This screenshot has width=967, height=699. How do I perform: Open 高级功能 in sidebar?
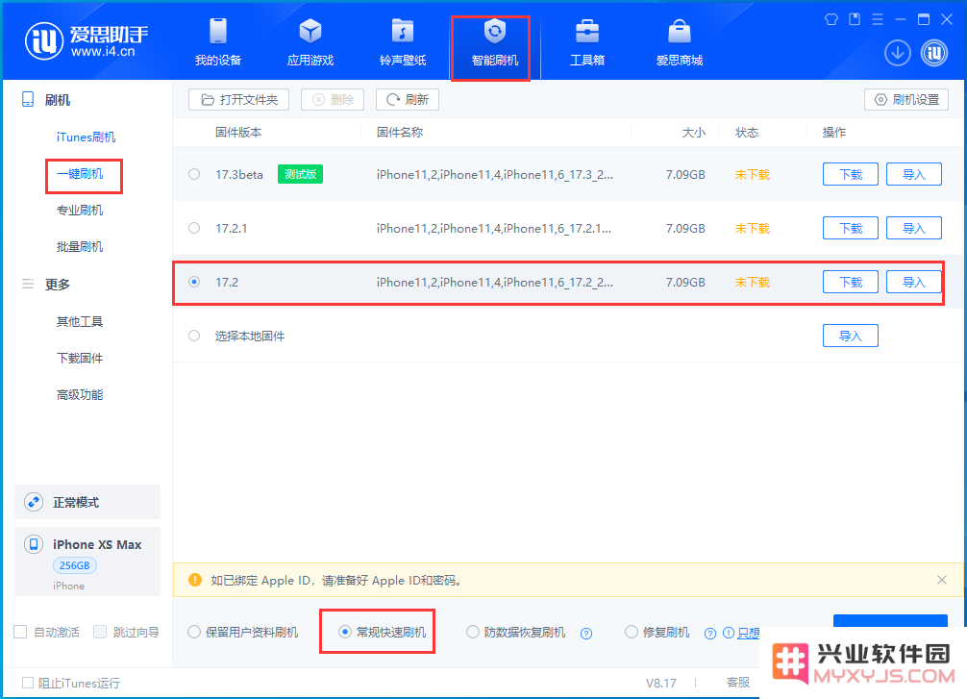pyautogui.click(x=80, y=395)
